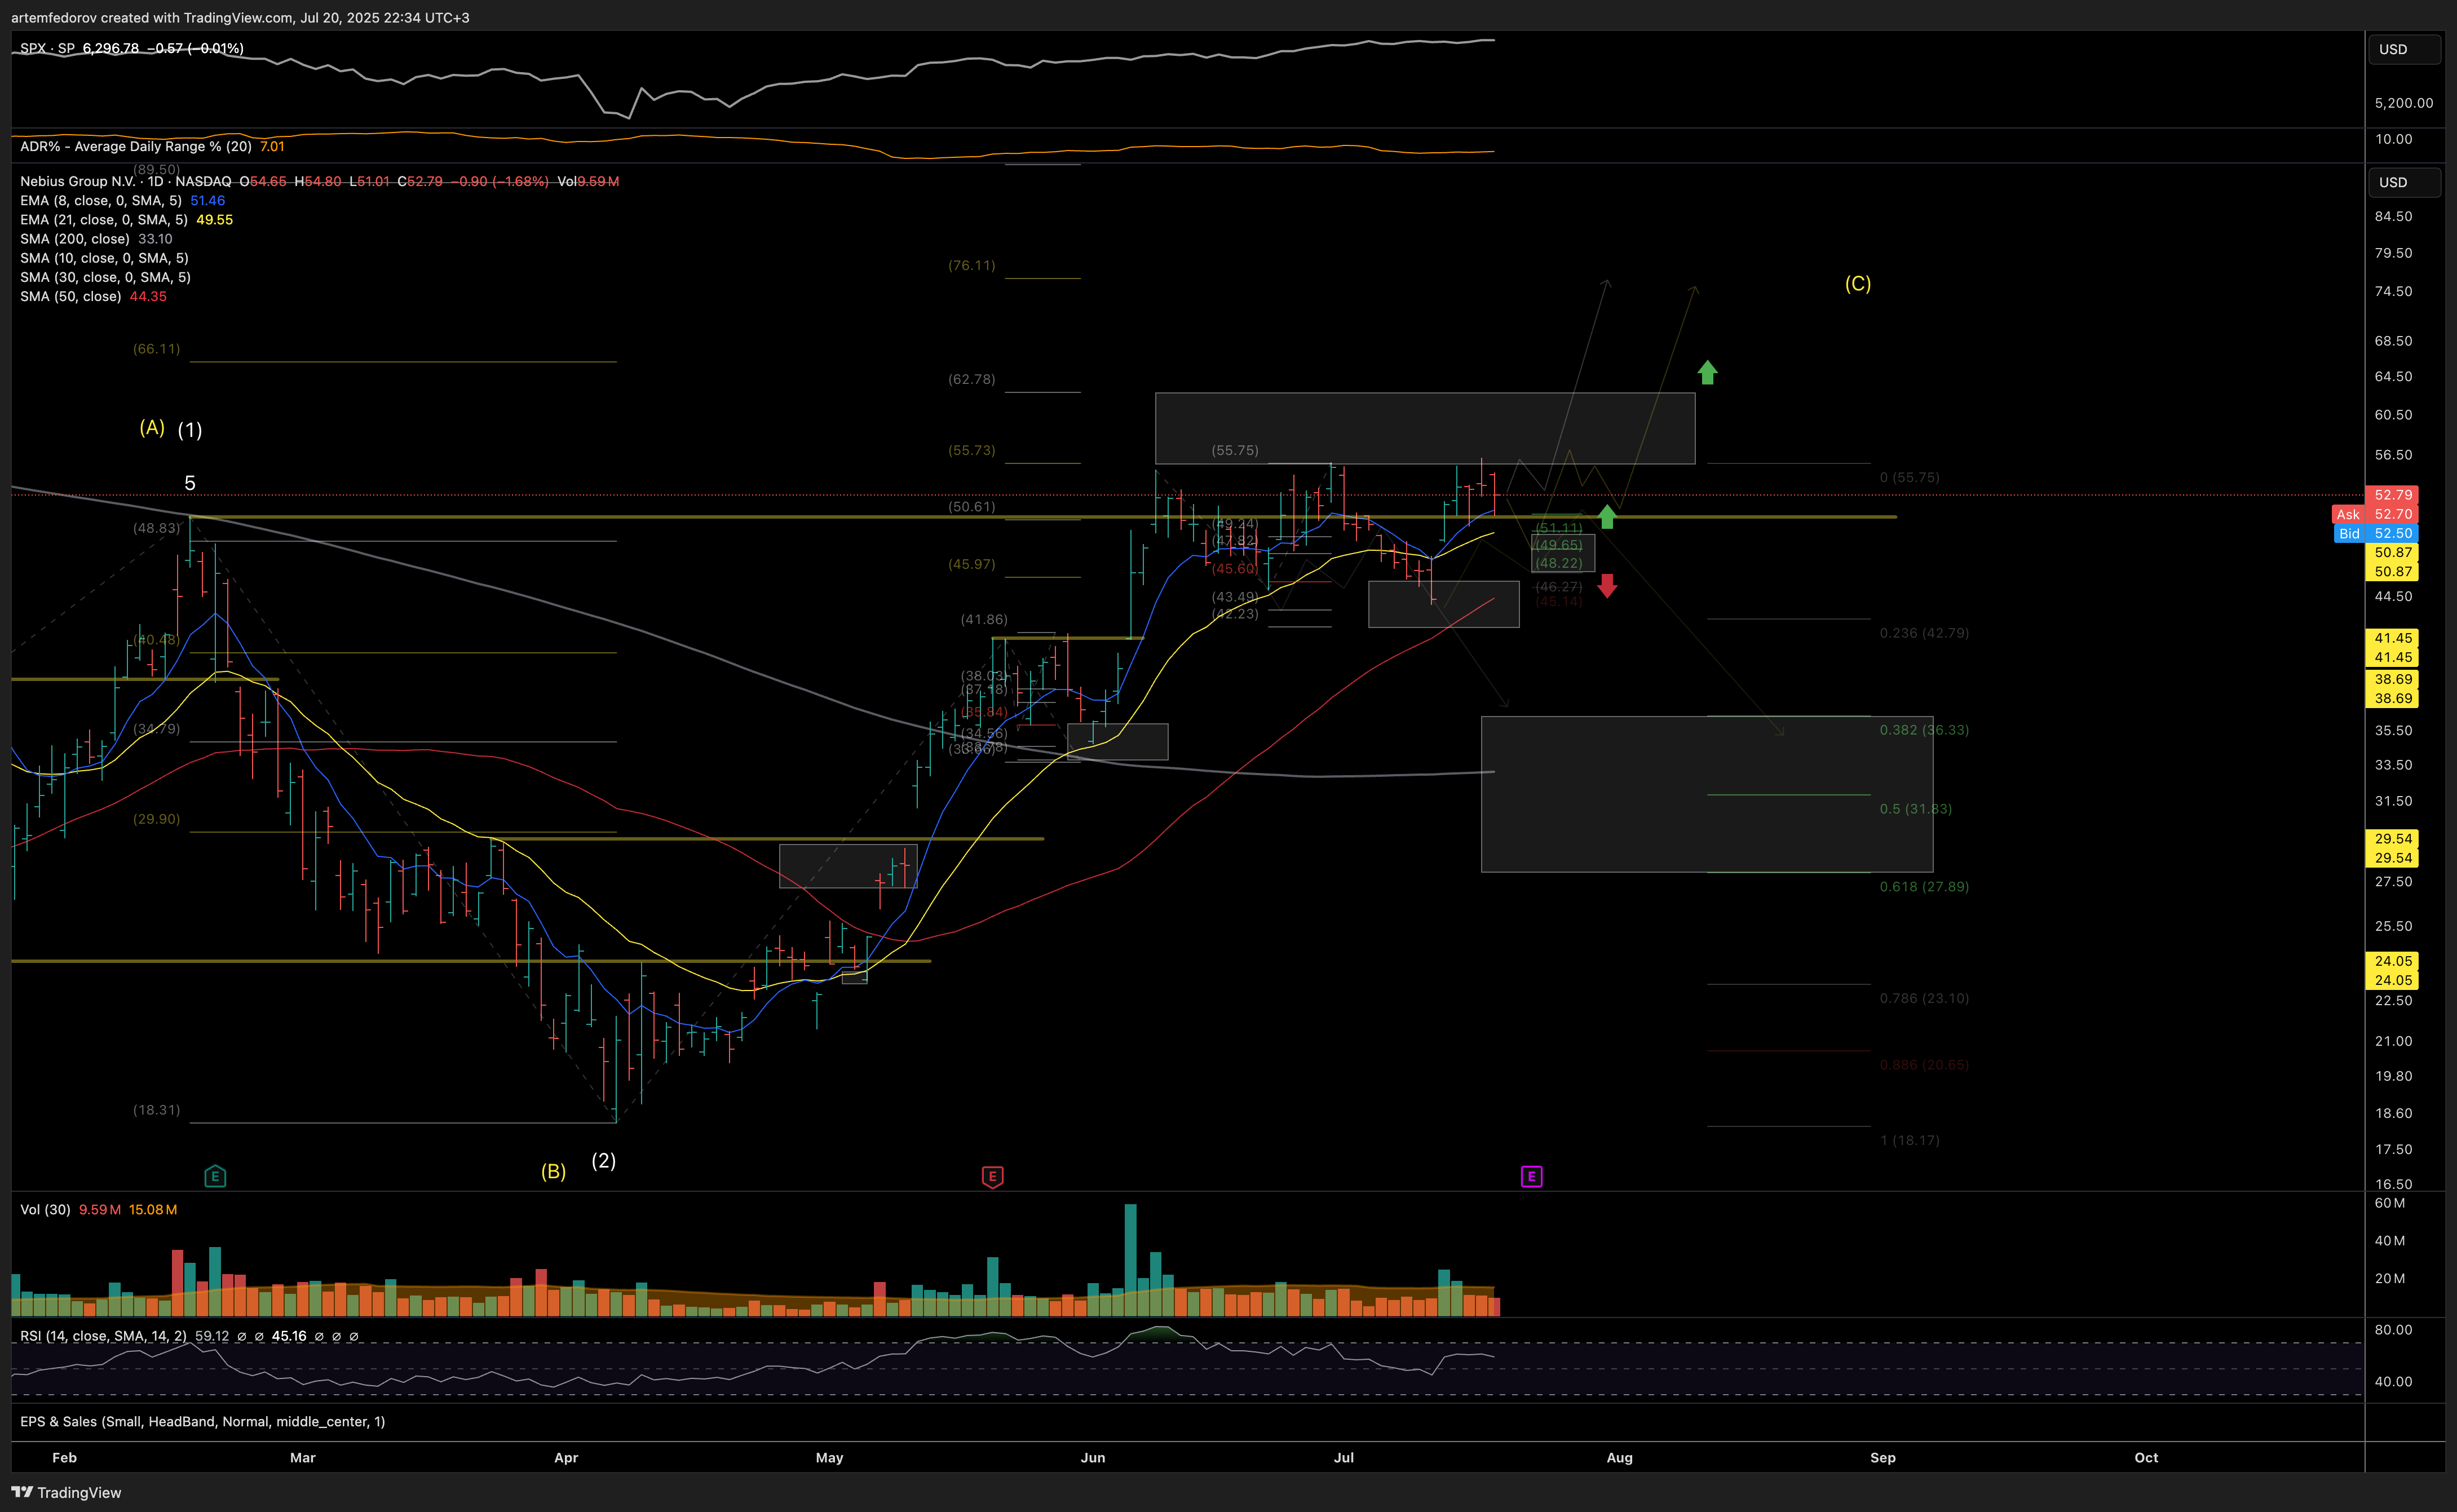The height and width of the screenshot is (1512, 2457).
Task: Select the EMA (8, close, 0, SMA, 5) legend
Action: 101,200
